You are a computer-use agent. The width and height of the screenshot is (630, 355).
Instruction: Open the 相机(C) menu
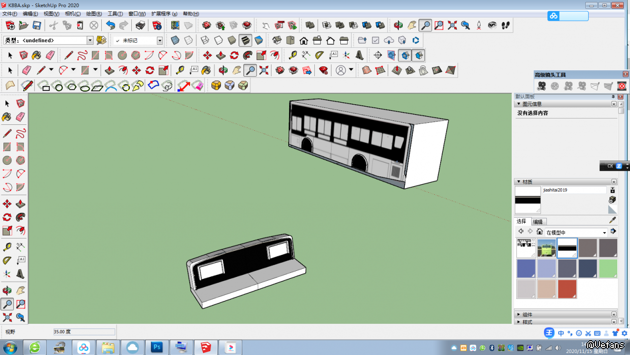coord(73,14)
